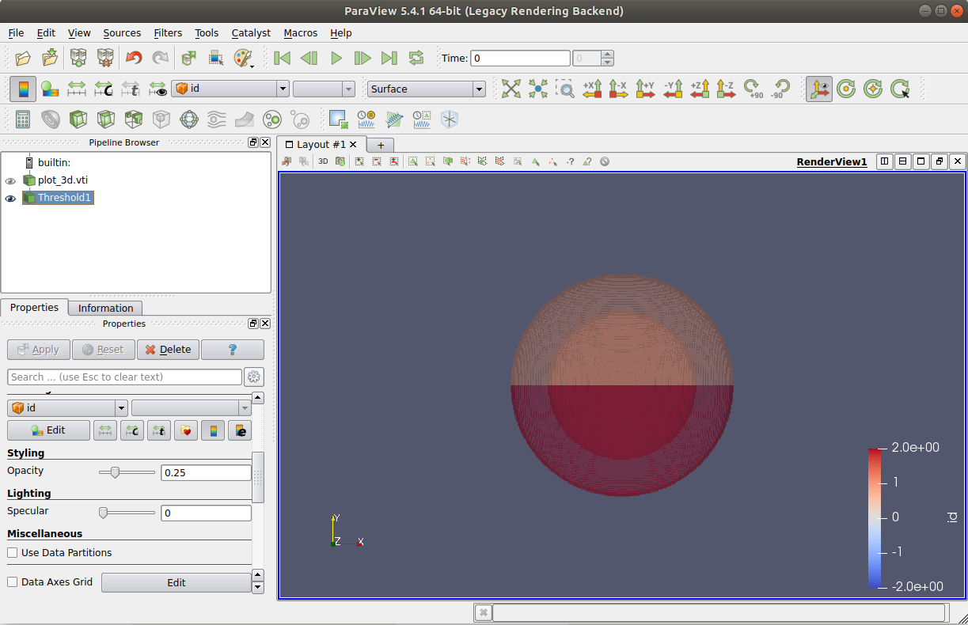The image size is (968, 625).
Task: Enable Use Data Partitions
Action: tap(12, 552)
